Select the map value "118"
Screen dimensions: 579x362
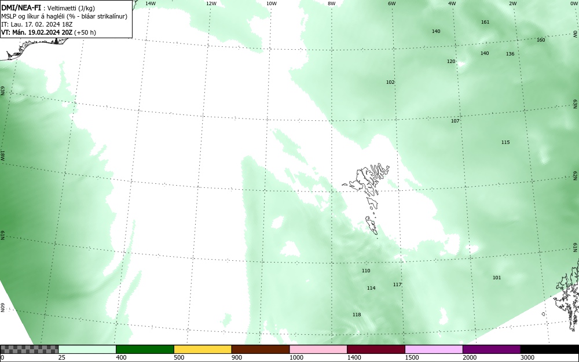coord(356,315)
